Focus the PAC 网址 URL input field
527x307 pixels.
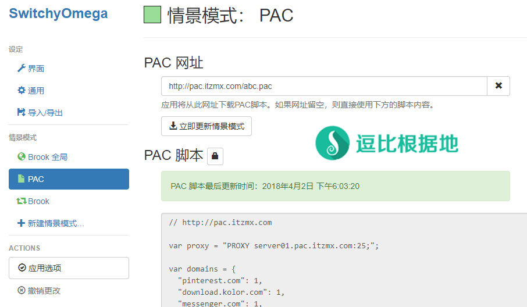coord(323,86)
